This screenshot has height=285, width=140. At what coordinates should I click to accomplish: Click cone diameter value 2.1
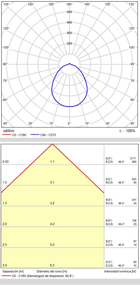click(52, 182)
